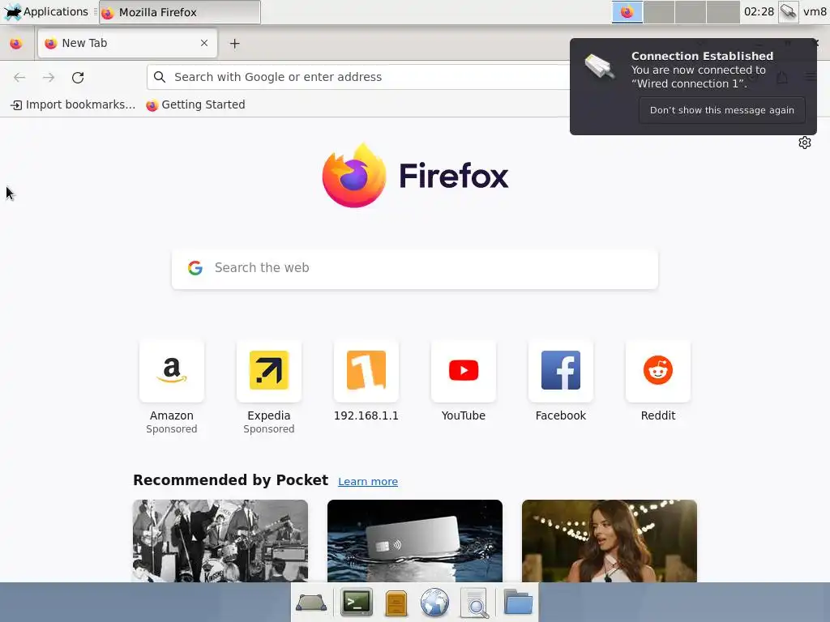Open the 192.168.1.1 shortcut tile
The height and width of the screenshot is (622, 830).
coord(366,371)
